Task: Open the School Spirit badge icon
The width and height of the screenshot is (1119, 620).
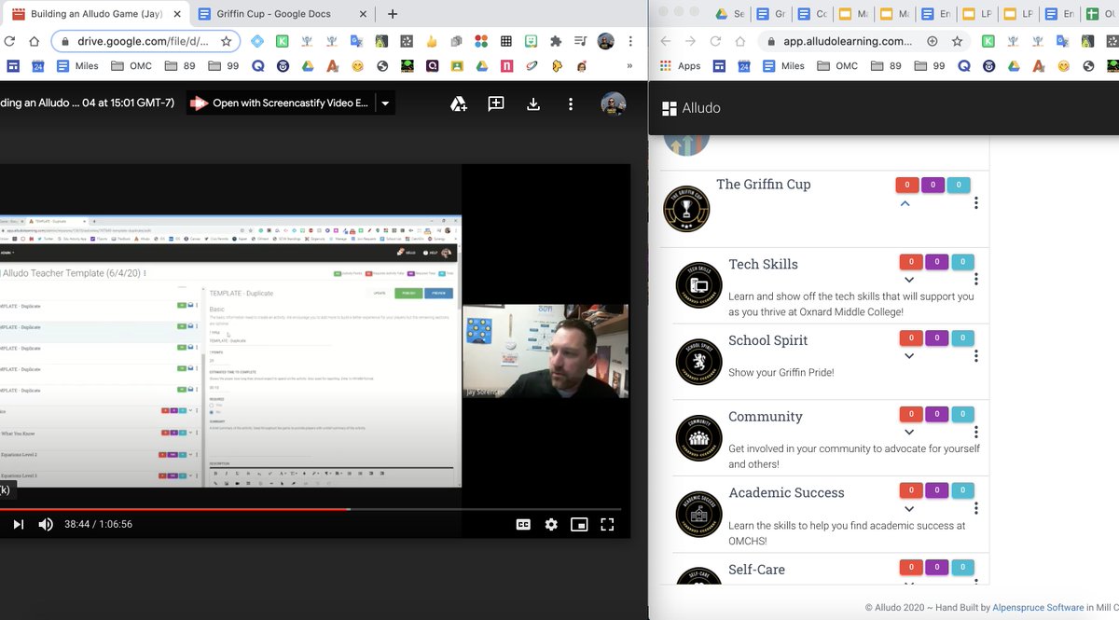Action: click(699, 360)
